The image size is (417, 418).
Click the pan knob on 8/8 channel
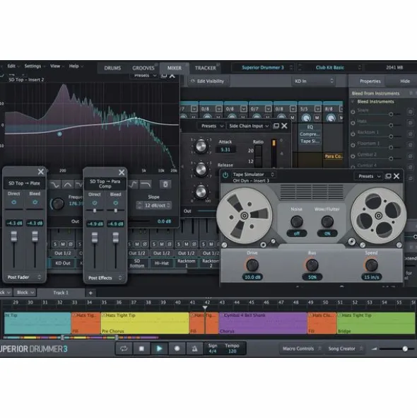[331, 117]
